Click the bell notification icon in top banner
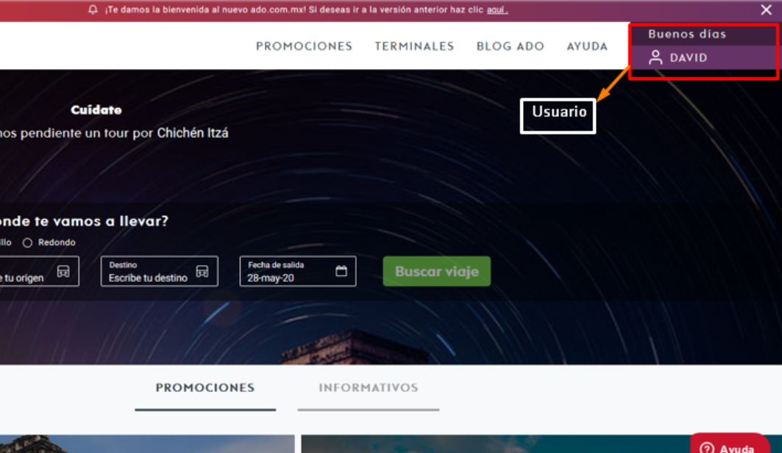The height and width of the screenshot is (453, 782). coord(93,10)
